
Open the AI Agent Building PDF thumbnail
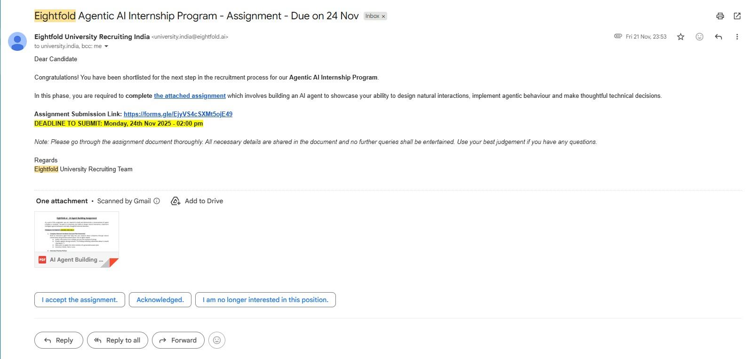point(77,239)
